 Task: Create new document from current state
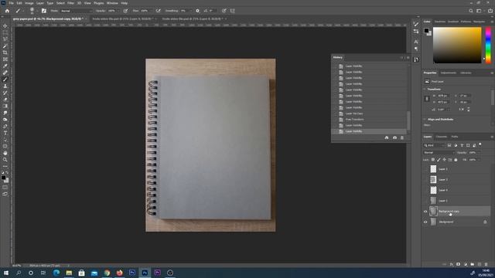click(x=387, y=137)
